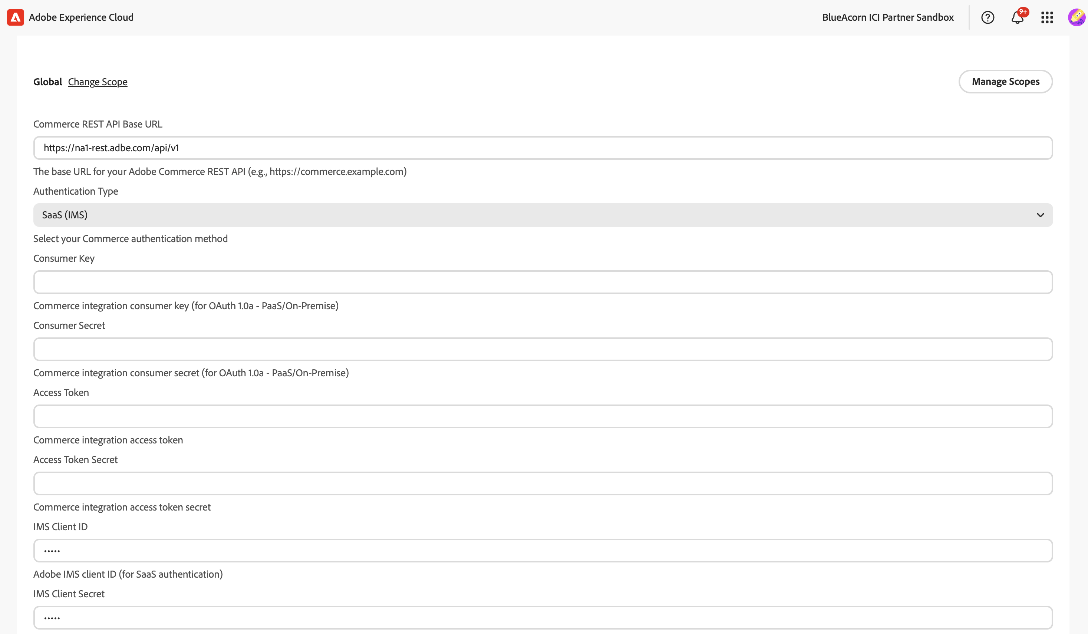Open the notifications bell icon
The height and width of the screenshot is (634, 1088).
pos(1018,17)
